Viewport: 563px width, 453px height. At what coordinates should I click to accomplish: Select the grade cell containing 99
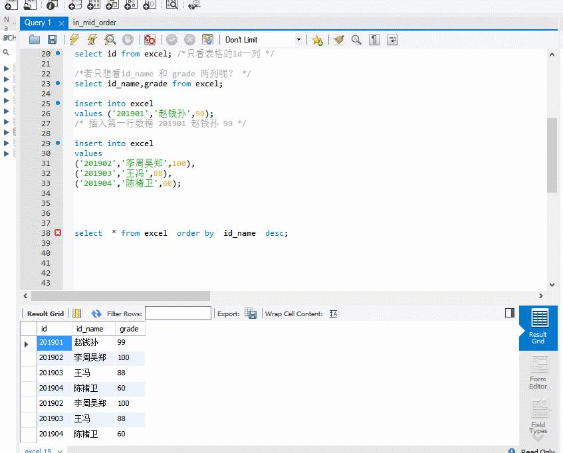click(x=130, y=343)
